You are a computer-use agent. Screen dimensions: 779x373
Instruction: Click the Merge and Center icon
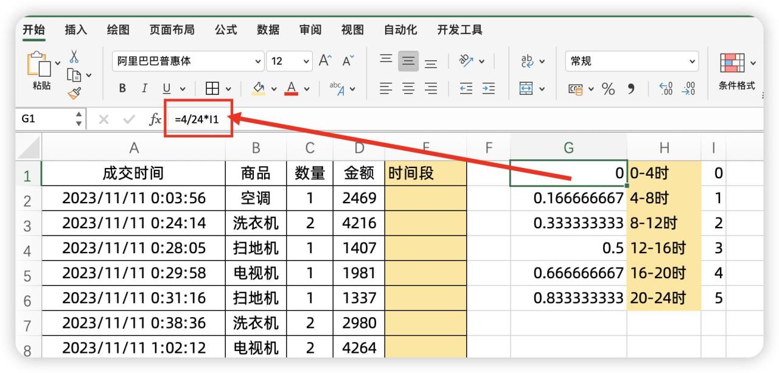527,89
